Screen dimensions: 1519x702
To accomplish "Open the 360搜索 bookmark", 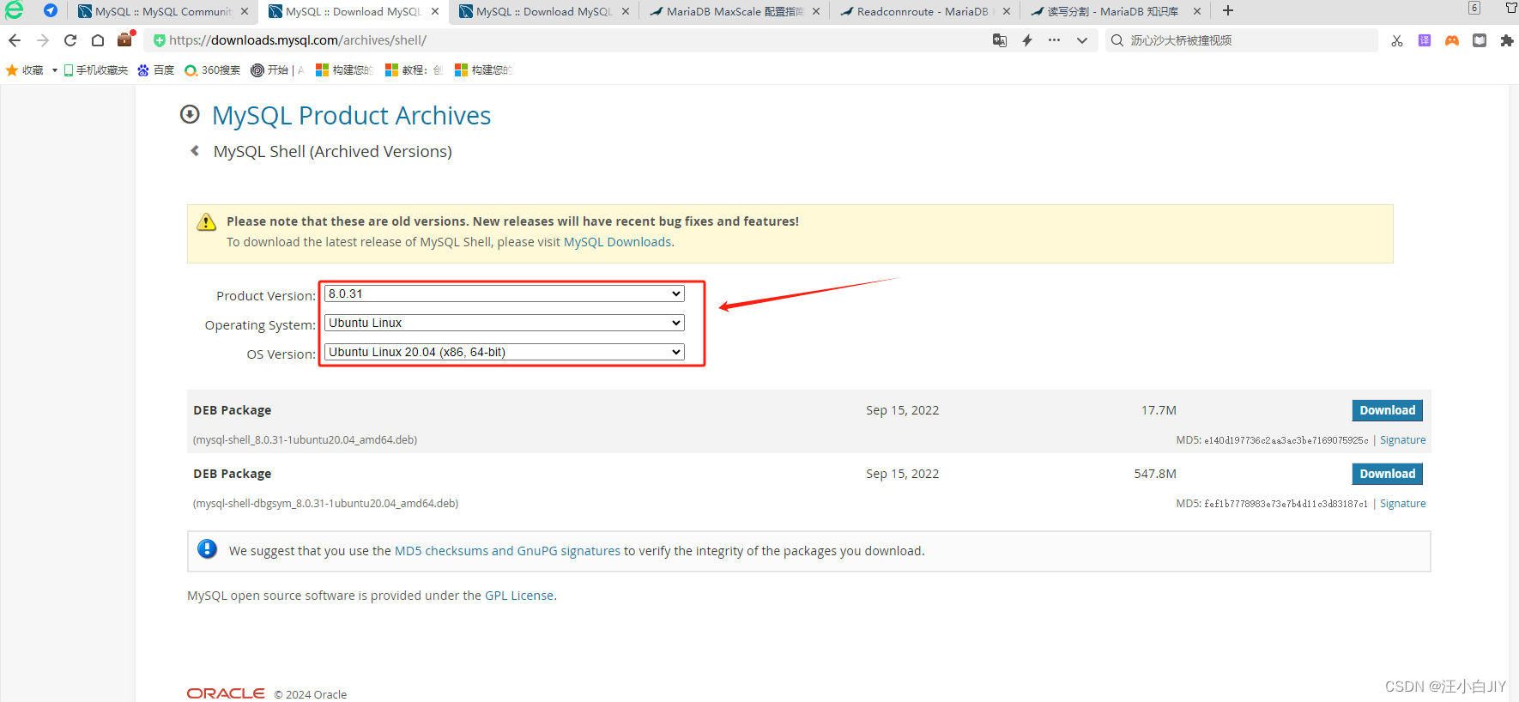I will 213,70.
